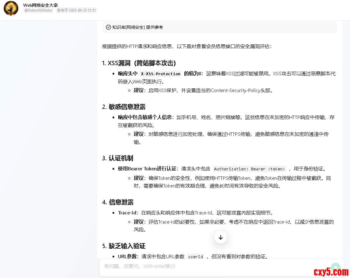Image resolution: width=350 pixels, height=278 pixels.
Task: Open the @PetterHillWater author handle
Action: [39, 10]
